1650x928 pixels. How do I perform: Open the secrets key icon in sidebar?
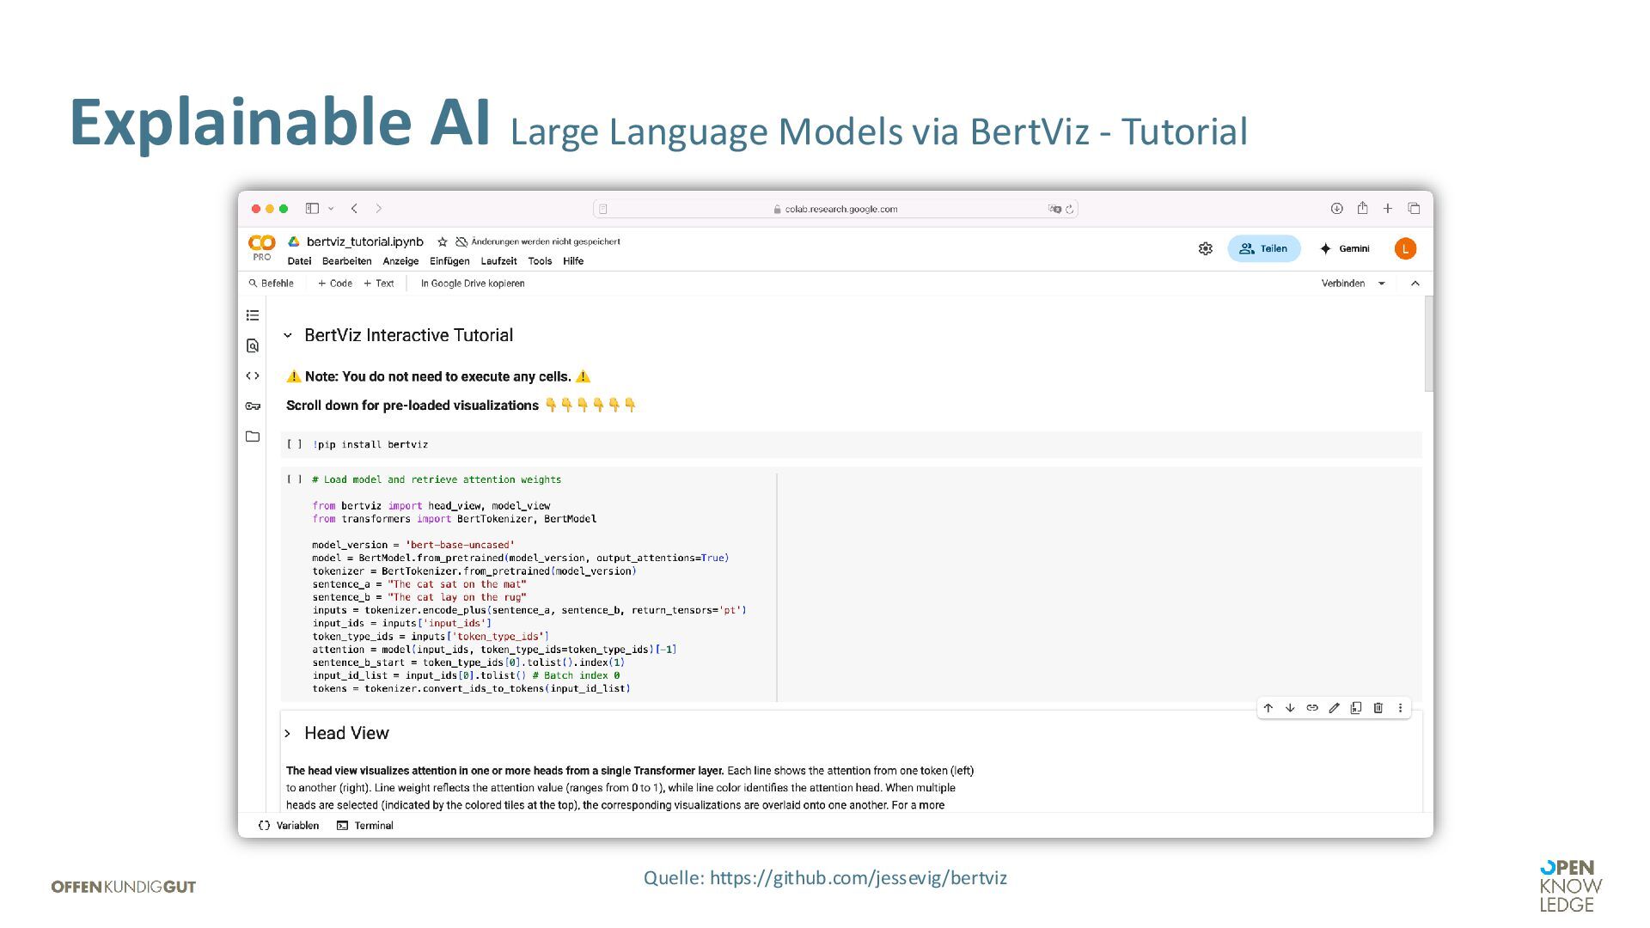(253, 406)
